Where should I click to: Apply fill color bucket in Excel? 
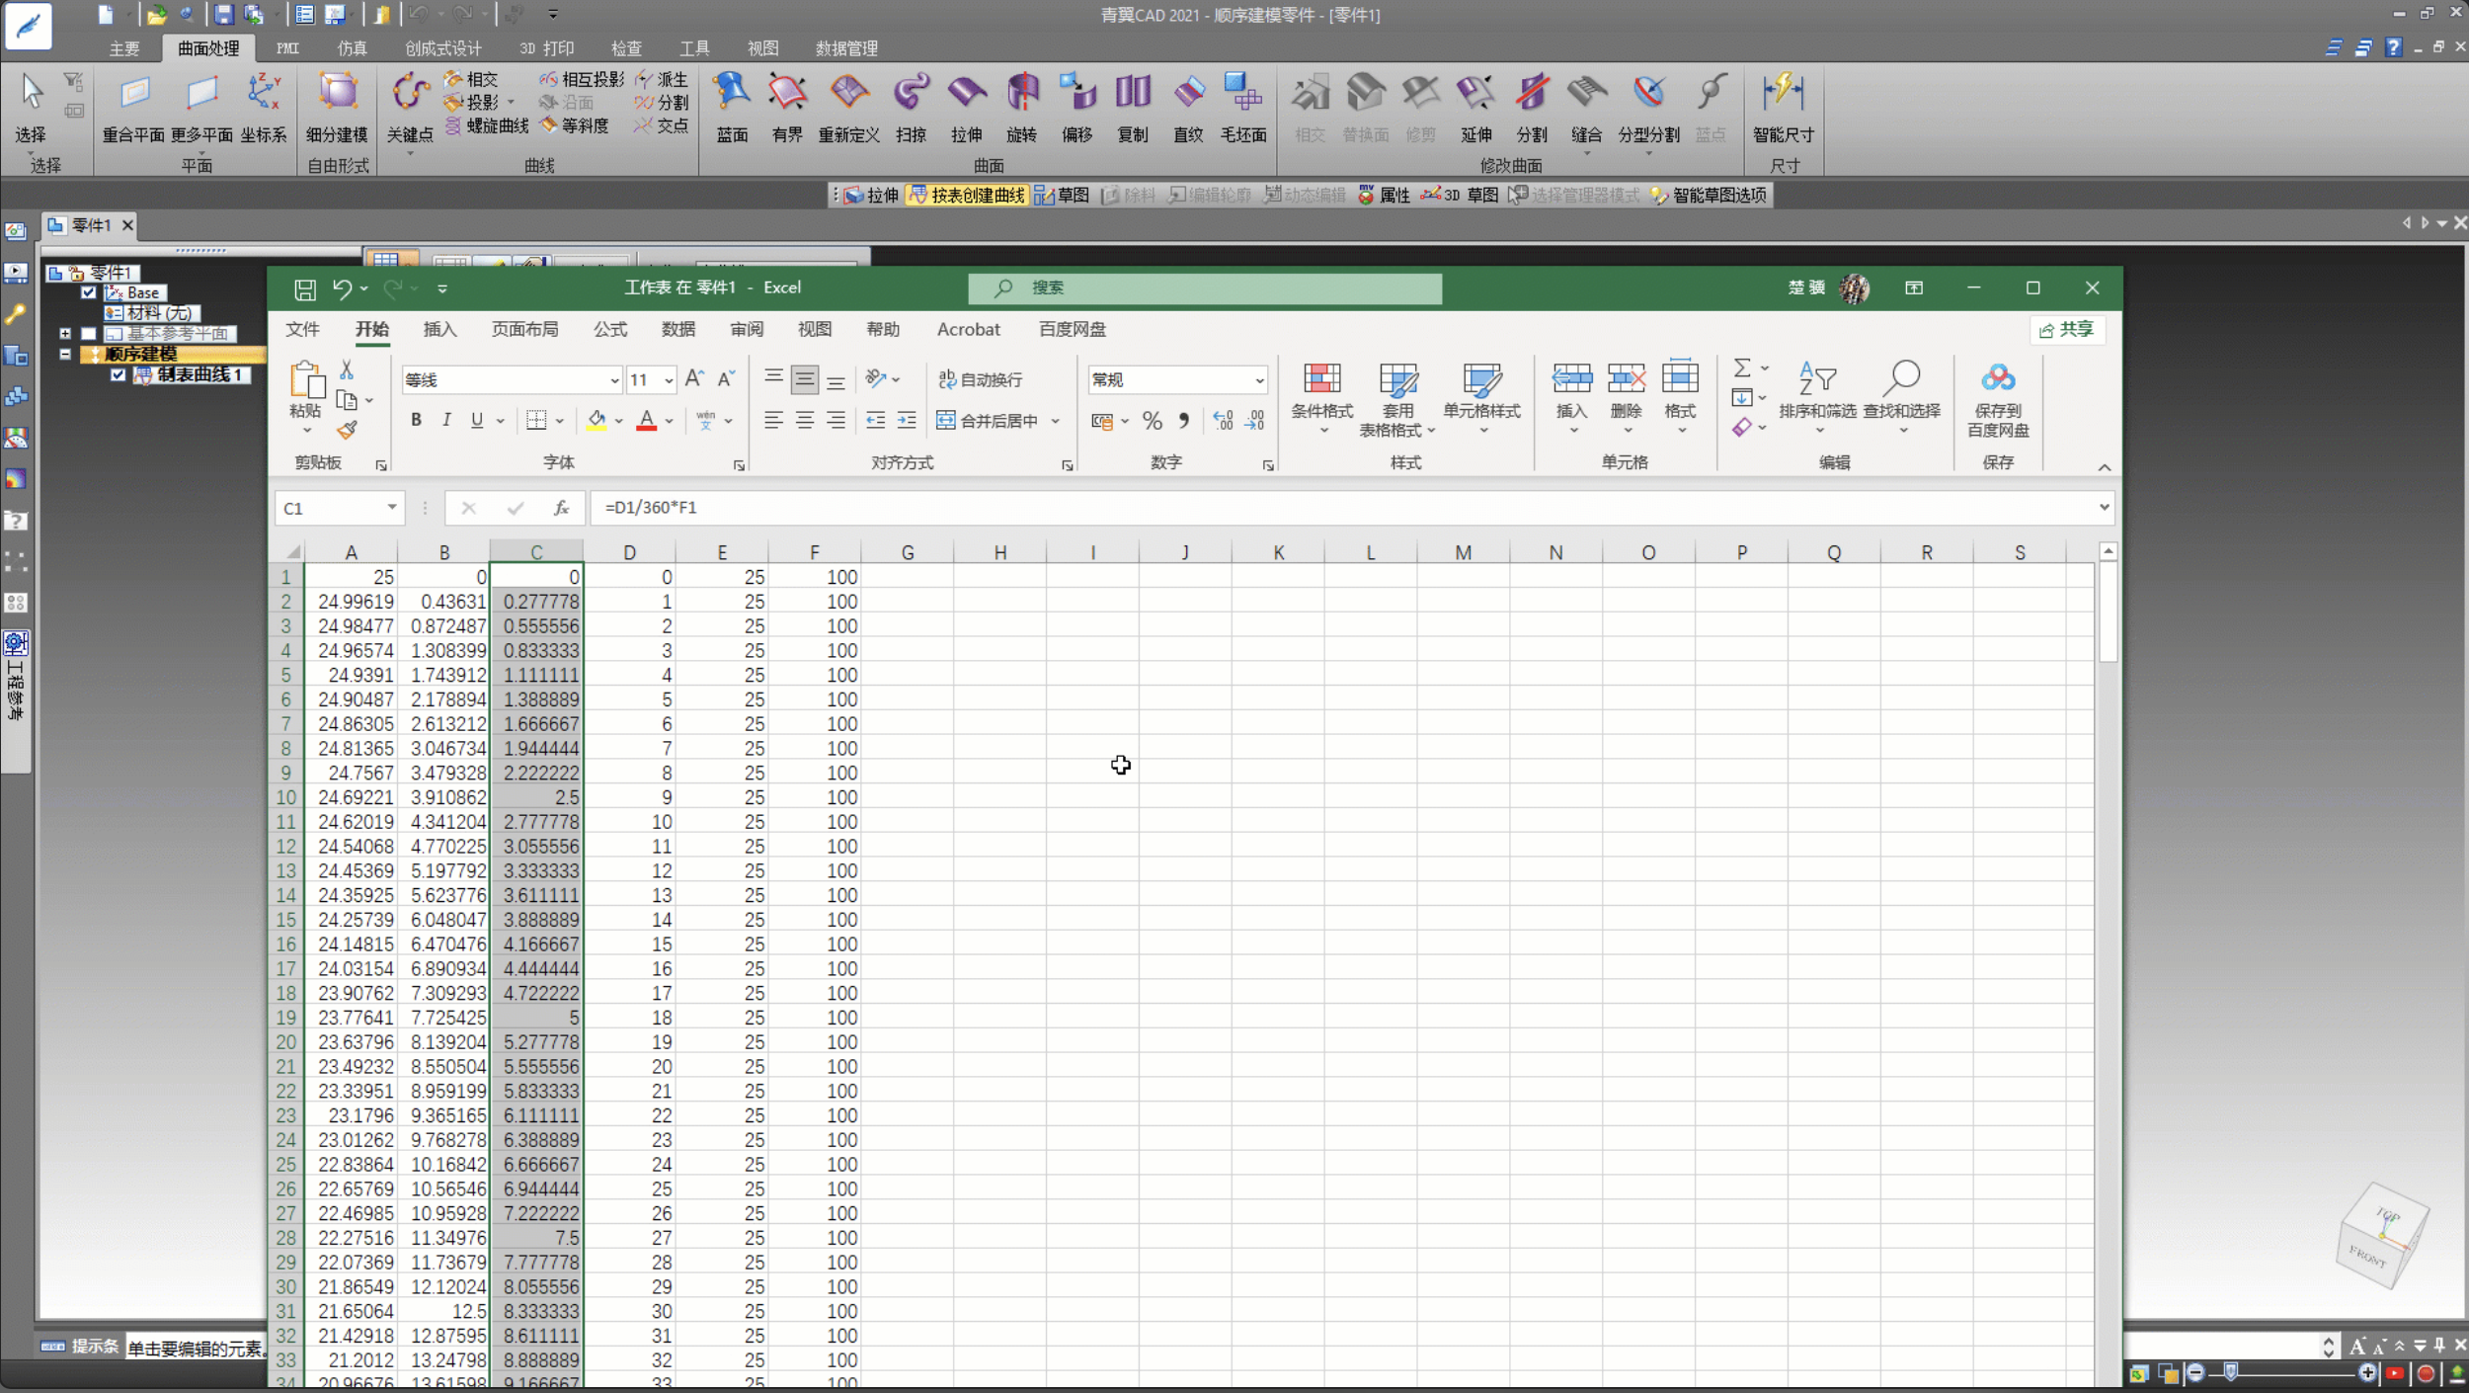[597, 420]
